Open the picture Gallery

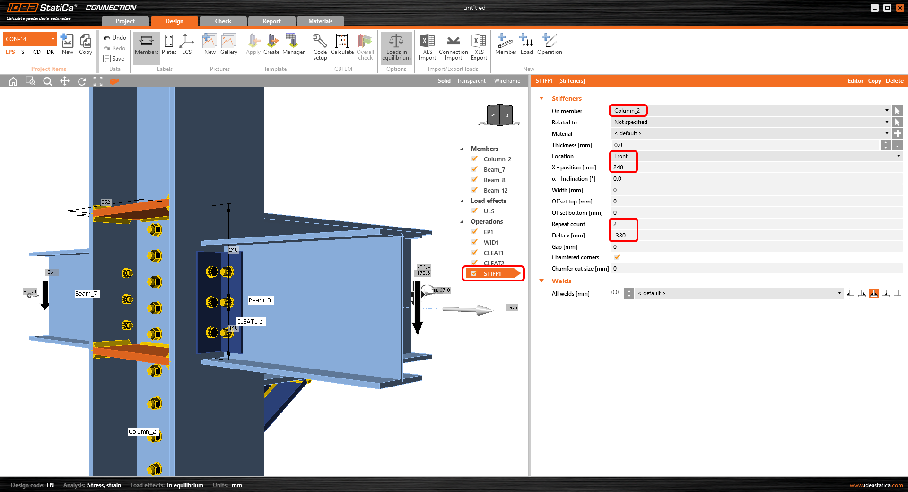click(x=228, y=44)
